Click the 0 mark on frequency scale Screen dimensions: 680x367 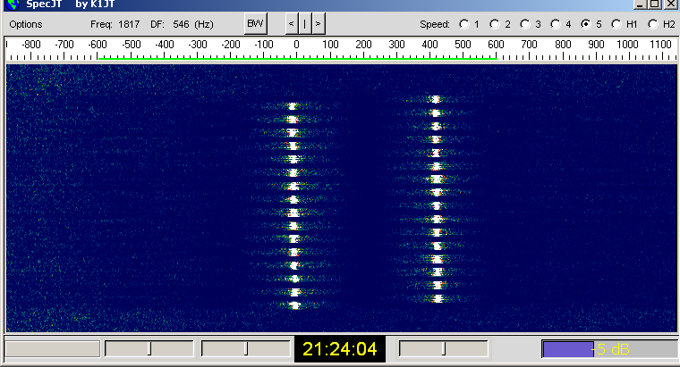(x=297, y=45)
